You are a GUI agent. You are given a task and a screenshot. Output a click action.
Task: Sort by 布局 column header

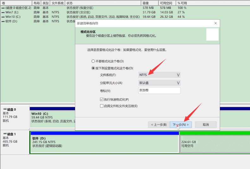point(36,3)
